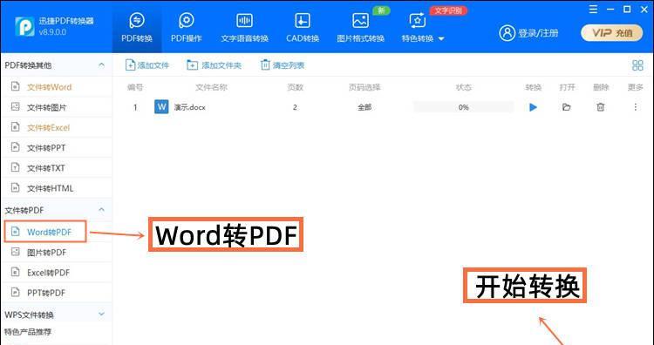
Task: Open the hamburger menu in title bar
Action: 593,10
